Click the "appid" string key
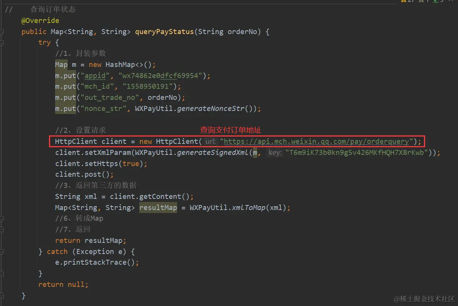This screenshot has height=306, width=458. point(95,76)
